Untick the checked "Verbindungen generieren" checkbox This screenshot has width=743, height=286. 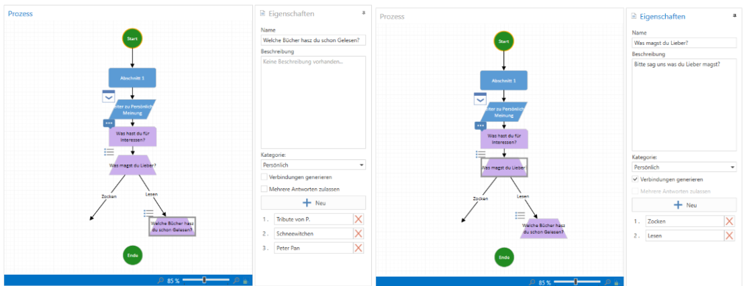[x=636, y=180]
